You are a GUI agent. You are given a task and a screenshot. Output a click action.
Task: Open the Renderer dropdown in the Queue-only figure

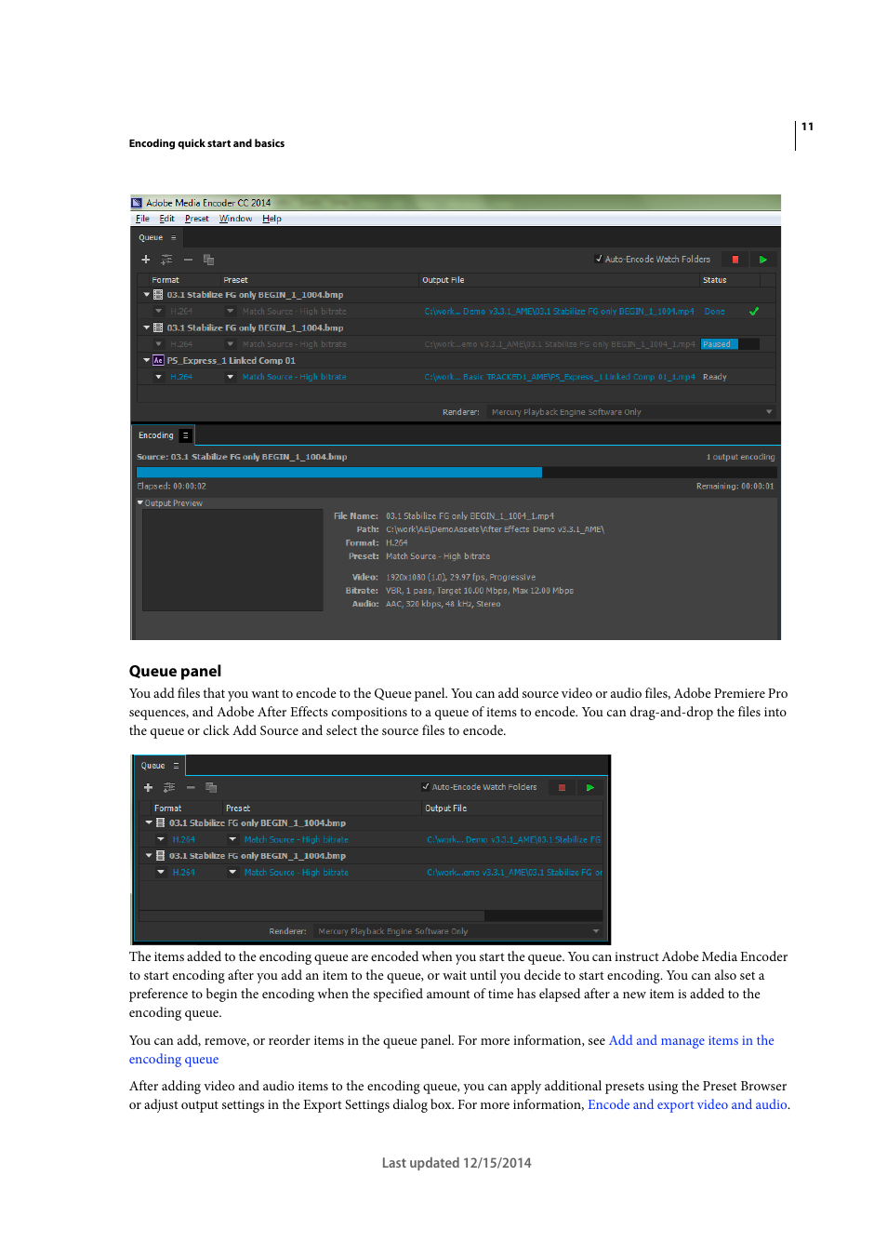(x=458, y=931)
